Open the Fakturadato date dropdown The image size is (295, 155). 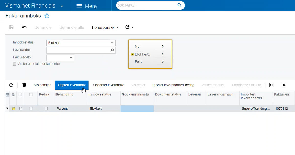[x=71, y=58]
